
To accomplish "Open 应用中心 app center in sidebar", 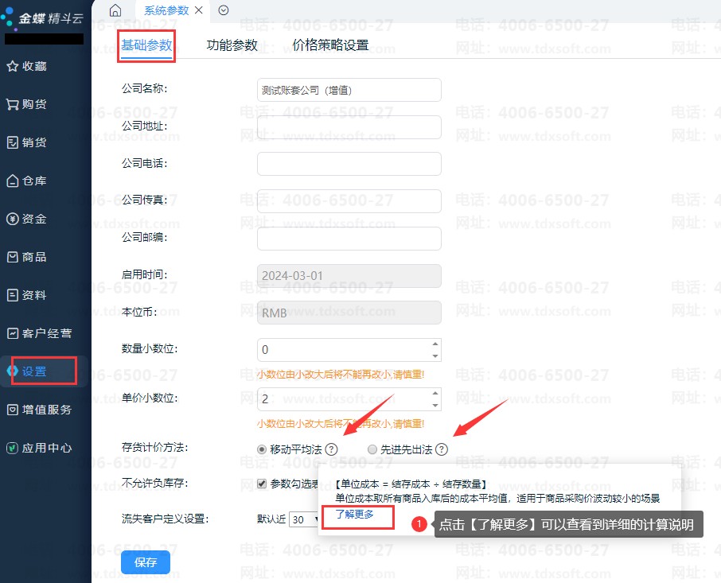I will point(40,448).
